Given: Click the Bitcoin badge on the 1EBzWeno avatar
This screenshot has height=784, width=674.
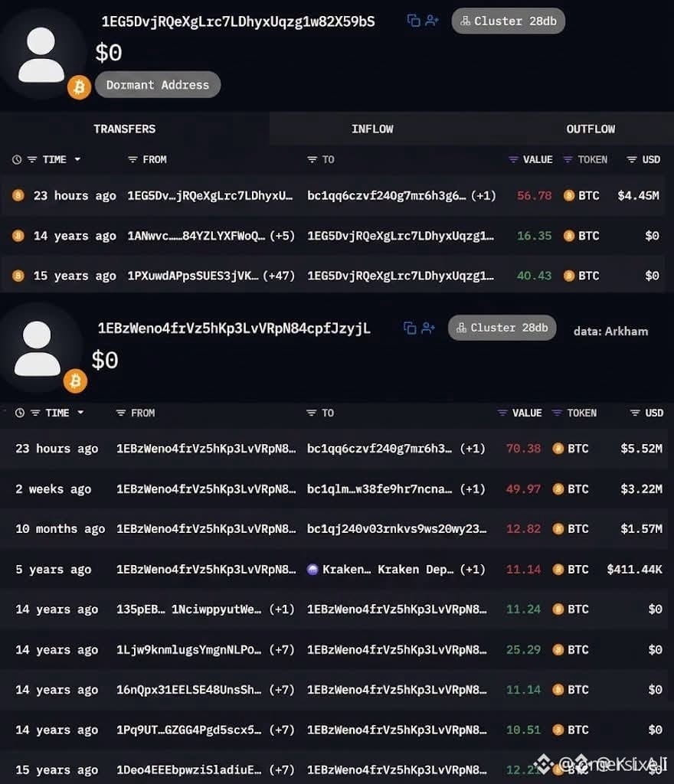Looking at the screenshot, I should [x=76, y=381].
